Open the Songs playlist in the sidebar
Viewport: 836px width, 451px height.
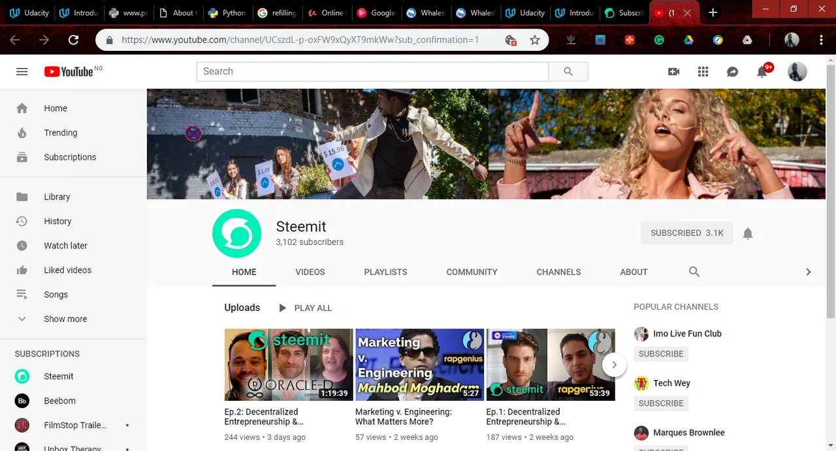pos(73,295)
